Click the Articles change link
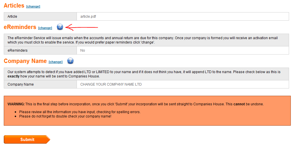This screenshot has height=150, width=294. pyautogui.click(x=33, y=7)
